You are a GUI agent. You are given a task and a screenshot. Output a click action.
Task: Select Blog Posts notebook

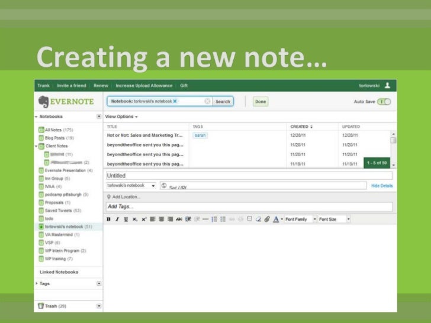pyautogui.click(x=56, y=138)
